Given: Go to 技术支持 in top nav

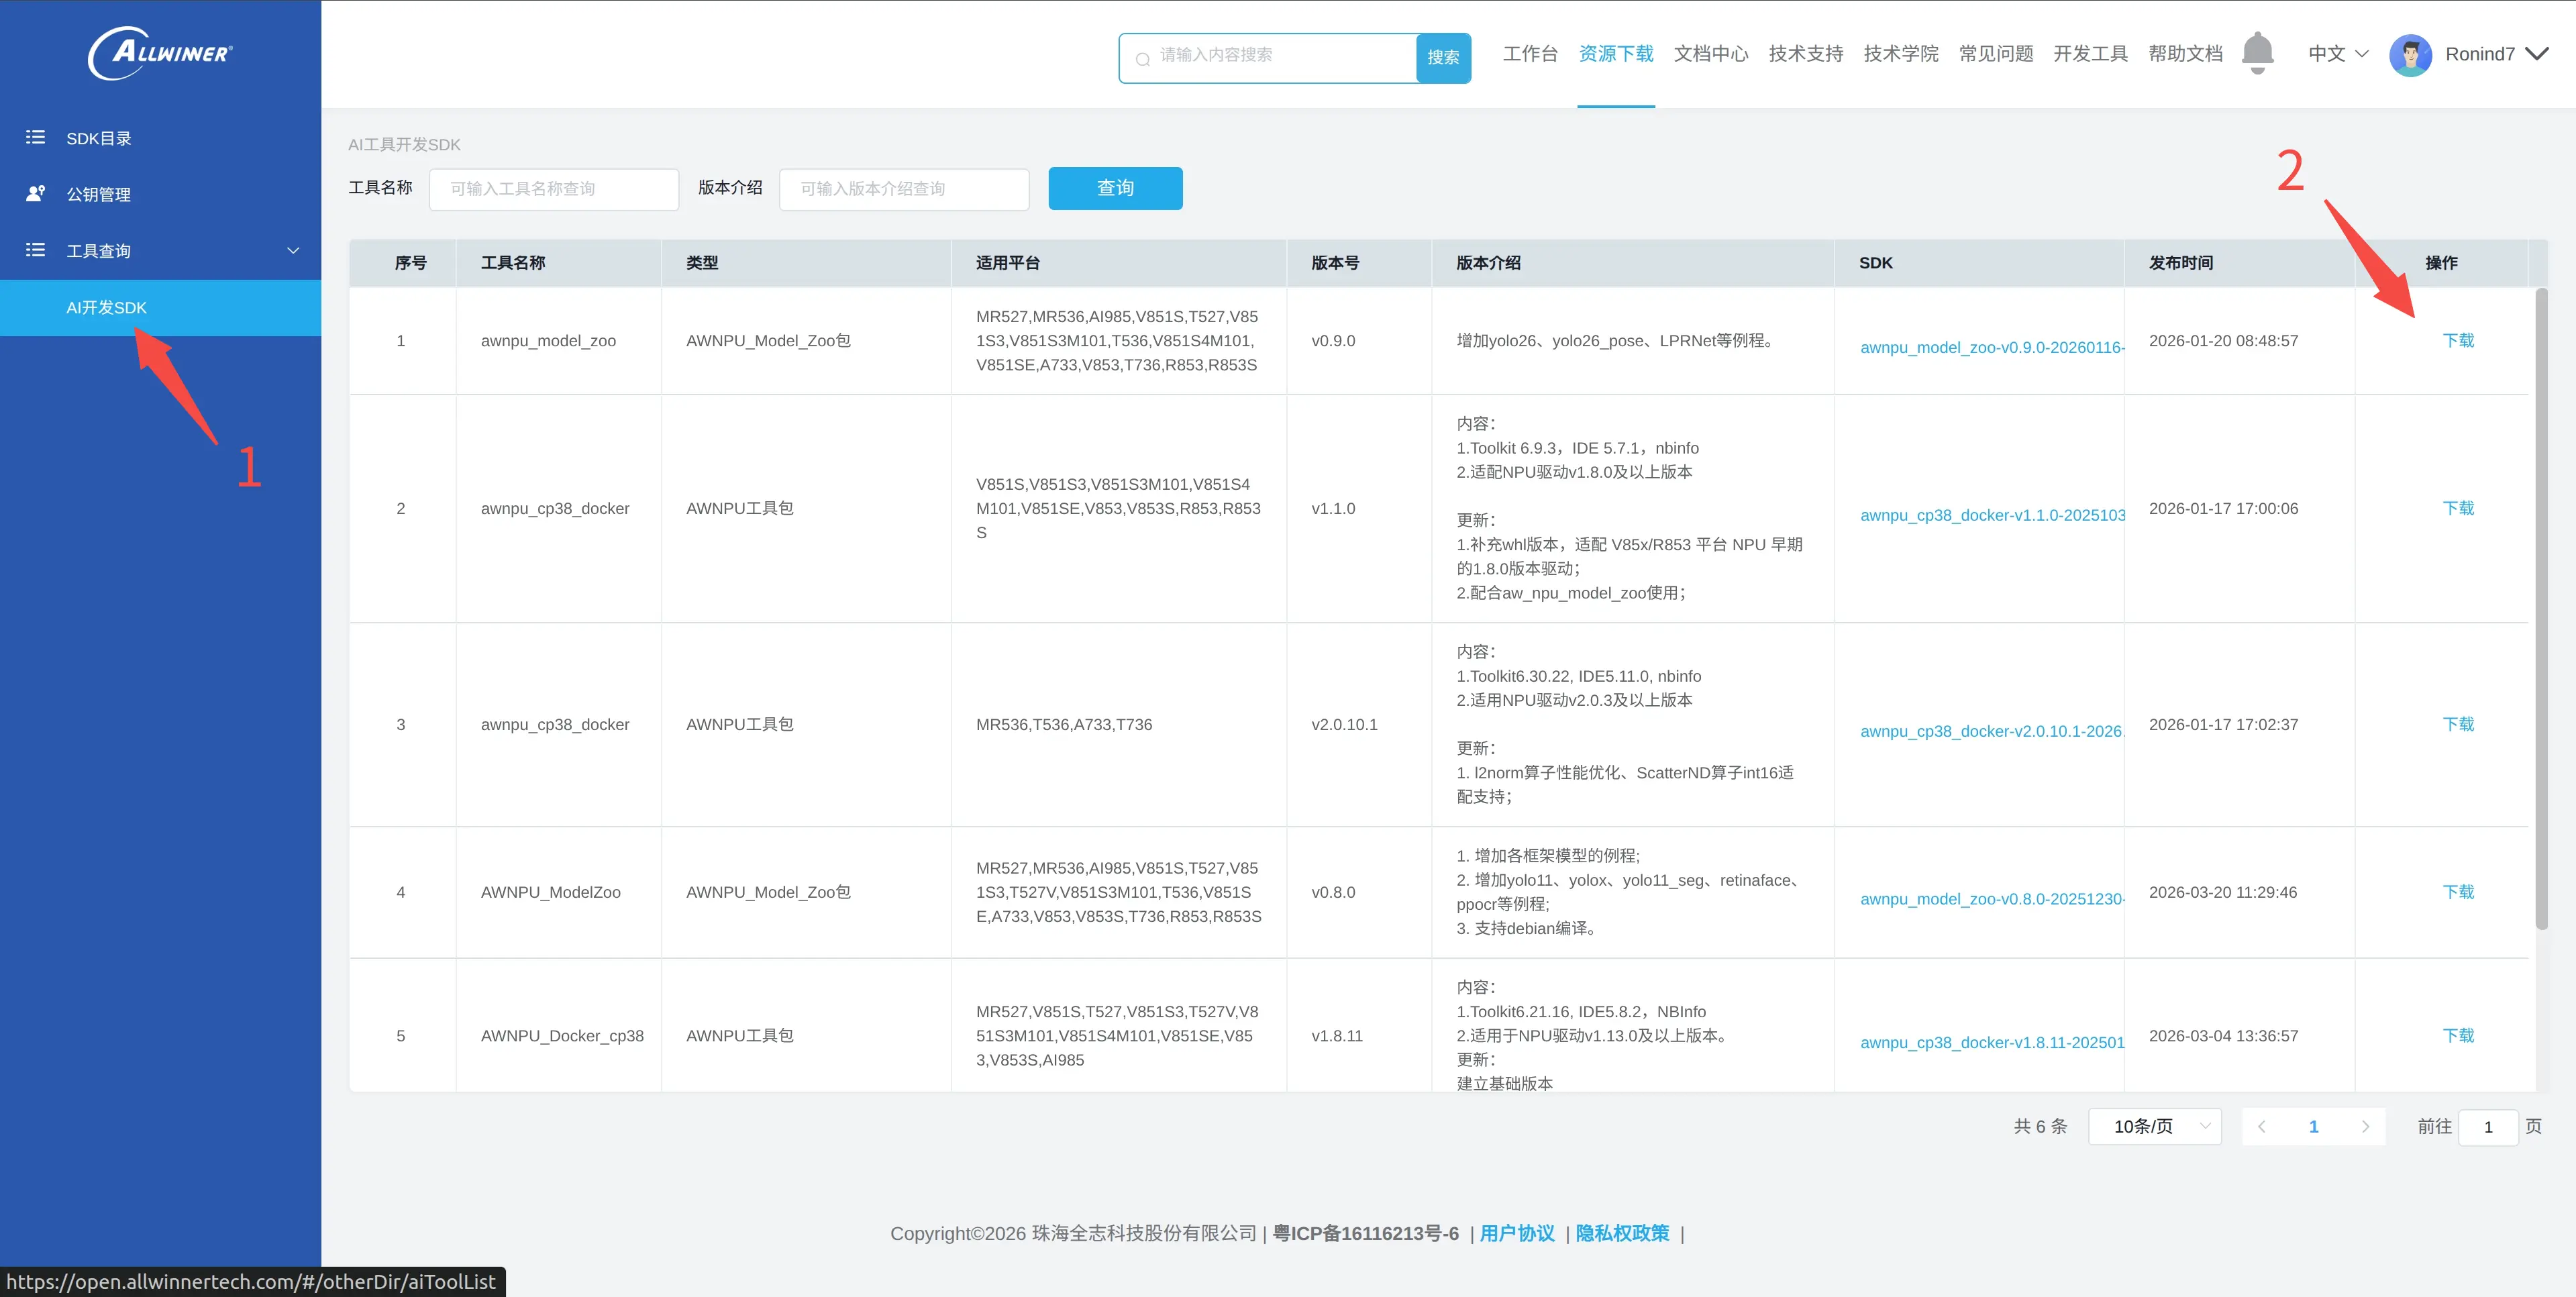Looking at the screenshot, I should point(1806,54).
